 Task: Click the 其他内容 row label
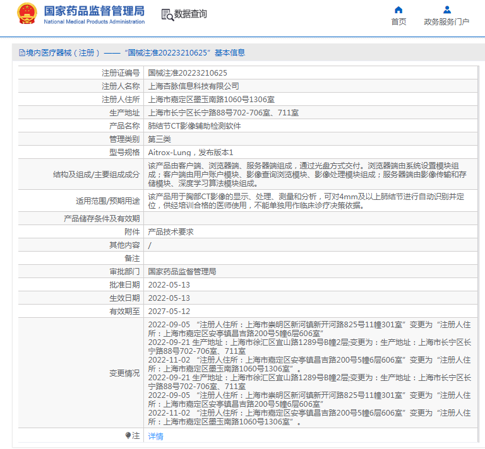pyautogui.click(x=124, y=245)
